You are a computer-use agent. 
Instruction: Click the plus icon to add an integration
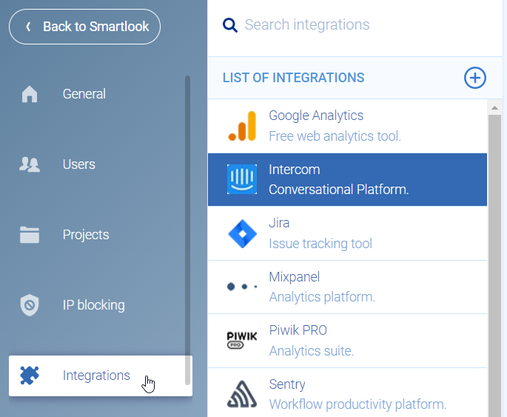(475, 78)
